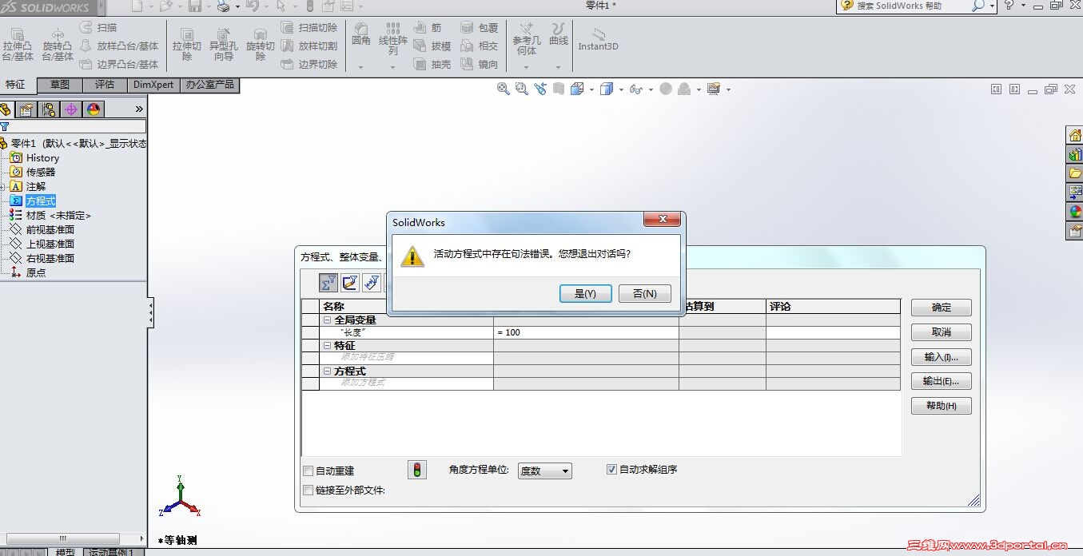This screenshot has height=556, width=1083.
Task: Enable the 链接至外部文件 checkbox
Action: [x=308, y=490]
